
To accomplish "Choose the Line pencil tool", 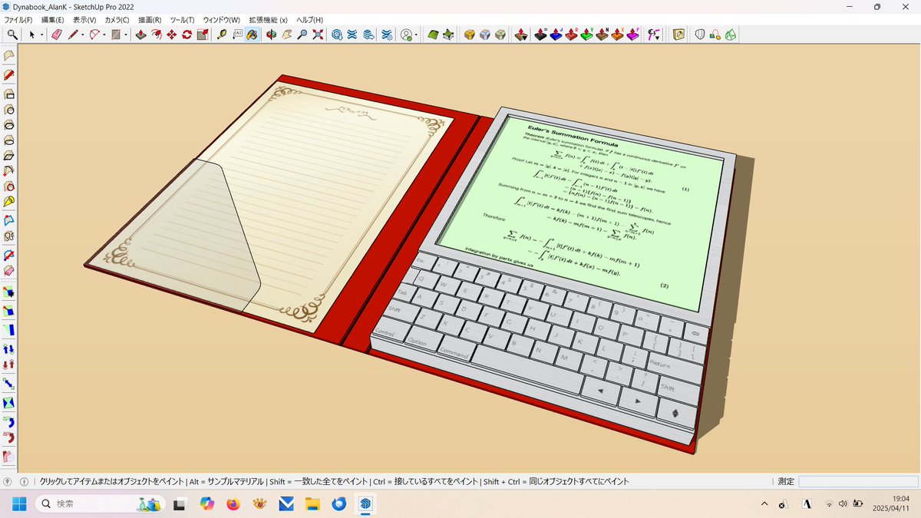I will click(x=73, y=35).
